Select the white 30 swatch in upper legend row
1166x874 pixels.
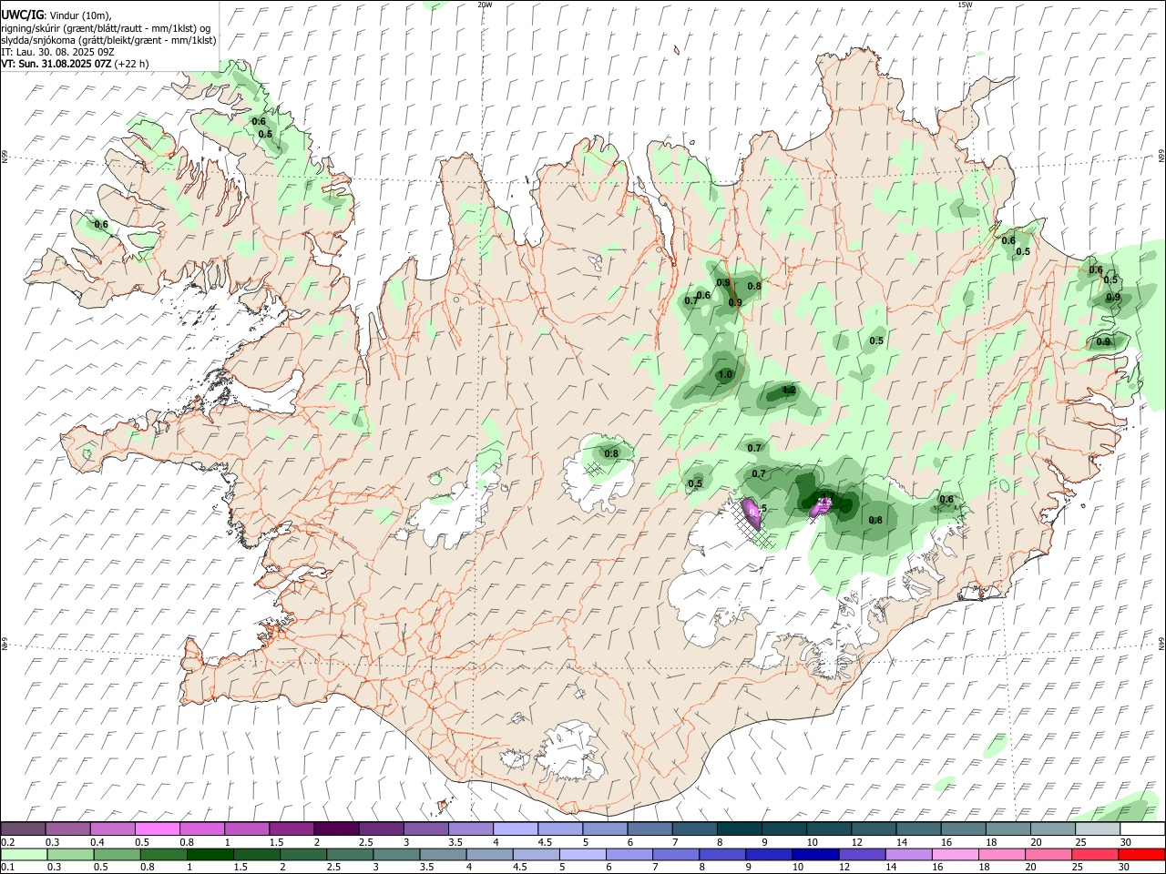pyautogui.click(x=1142, y=829)
